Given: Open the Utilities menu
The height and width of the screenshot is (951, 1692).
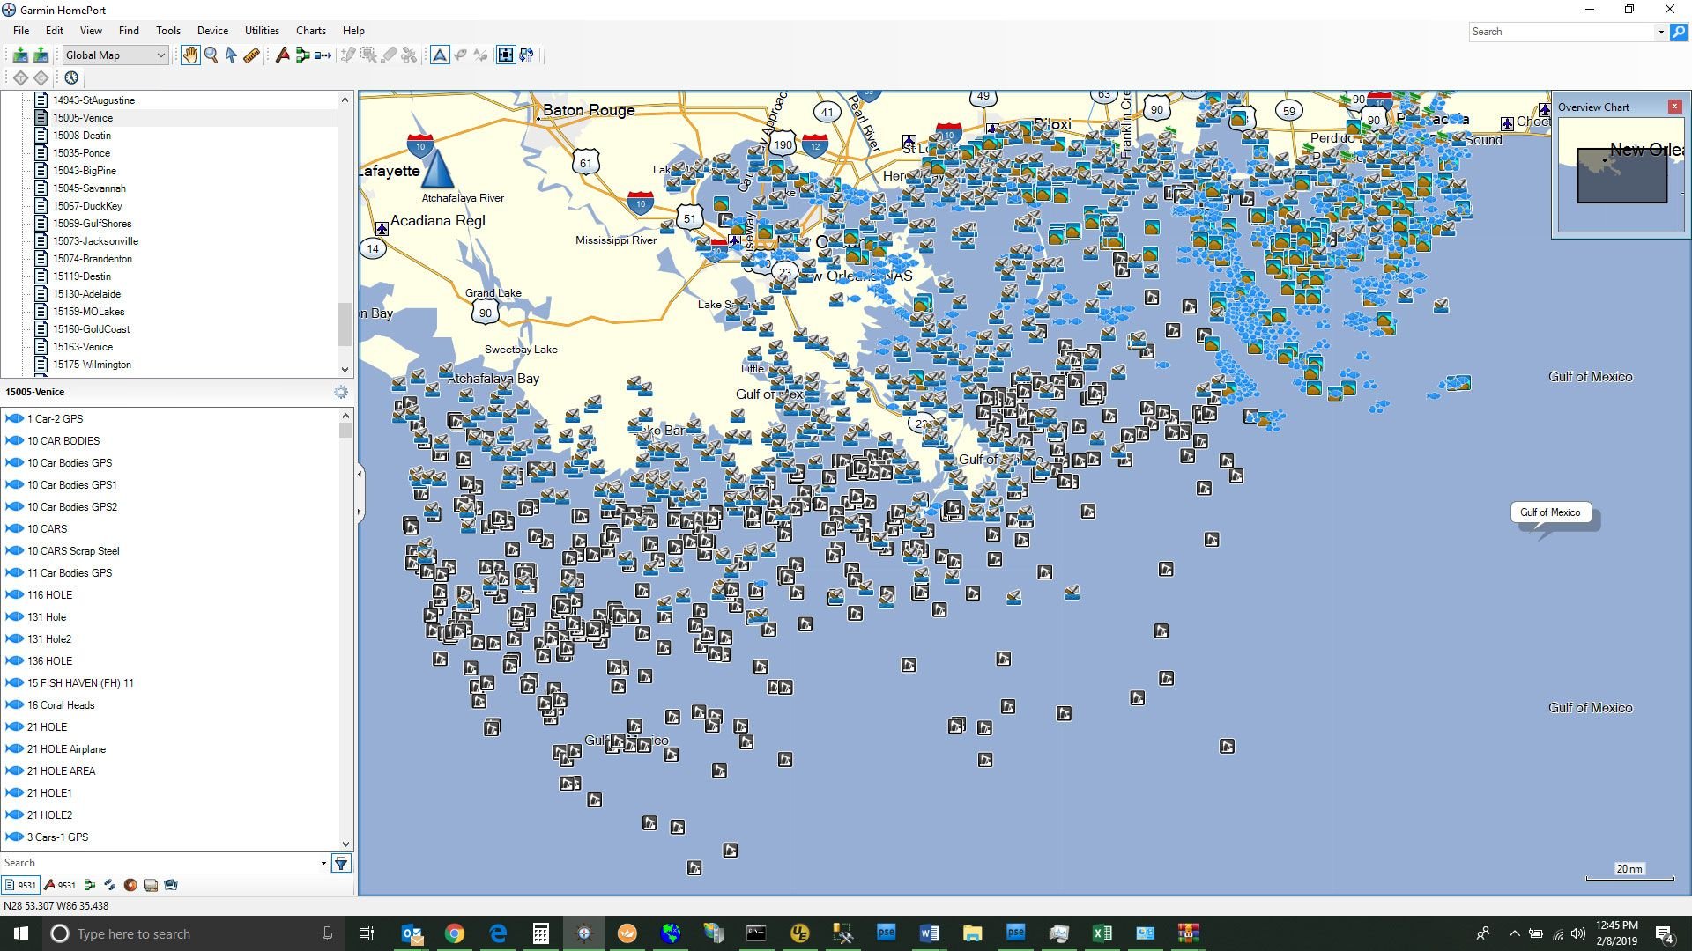Looking at the screenshot, I should 262,31.
